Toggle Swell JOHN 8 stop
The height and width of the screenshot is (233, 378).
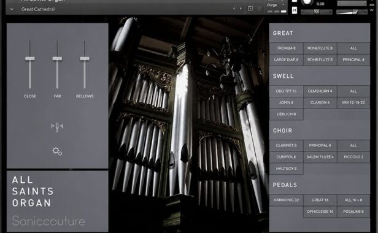(x=286, y=102)
